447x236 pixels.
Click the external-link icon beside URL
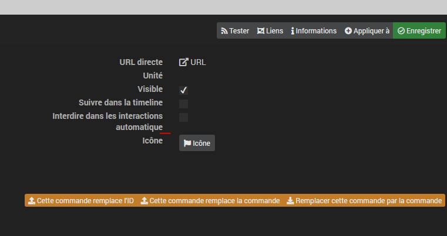point(184,62)
